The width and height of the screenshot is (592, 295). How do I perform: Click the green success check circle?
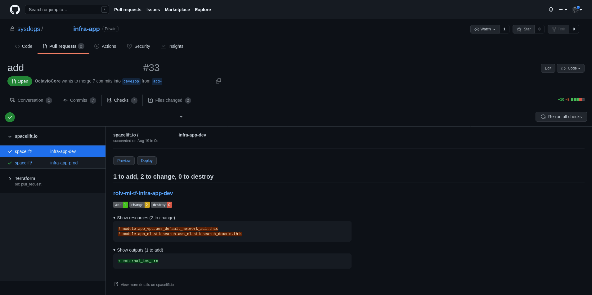(x=10, y=117)
